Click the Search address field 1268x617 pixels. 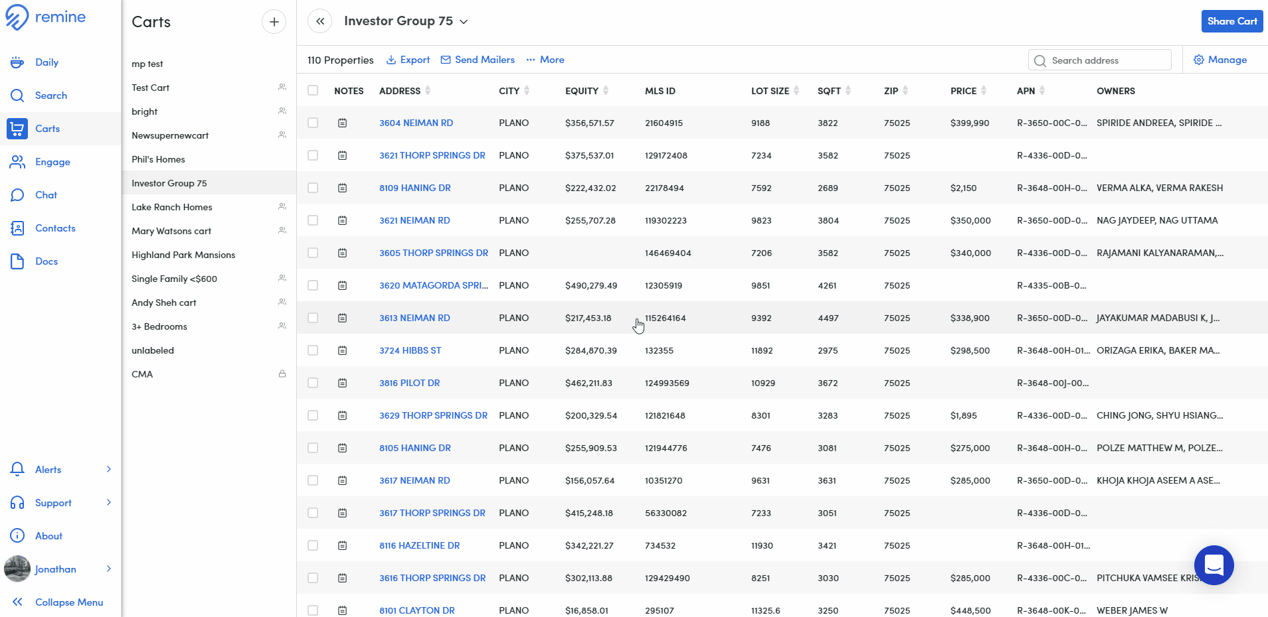[1099, 60]
